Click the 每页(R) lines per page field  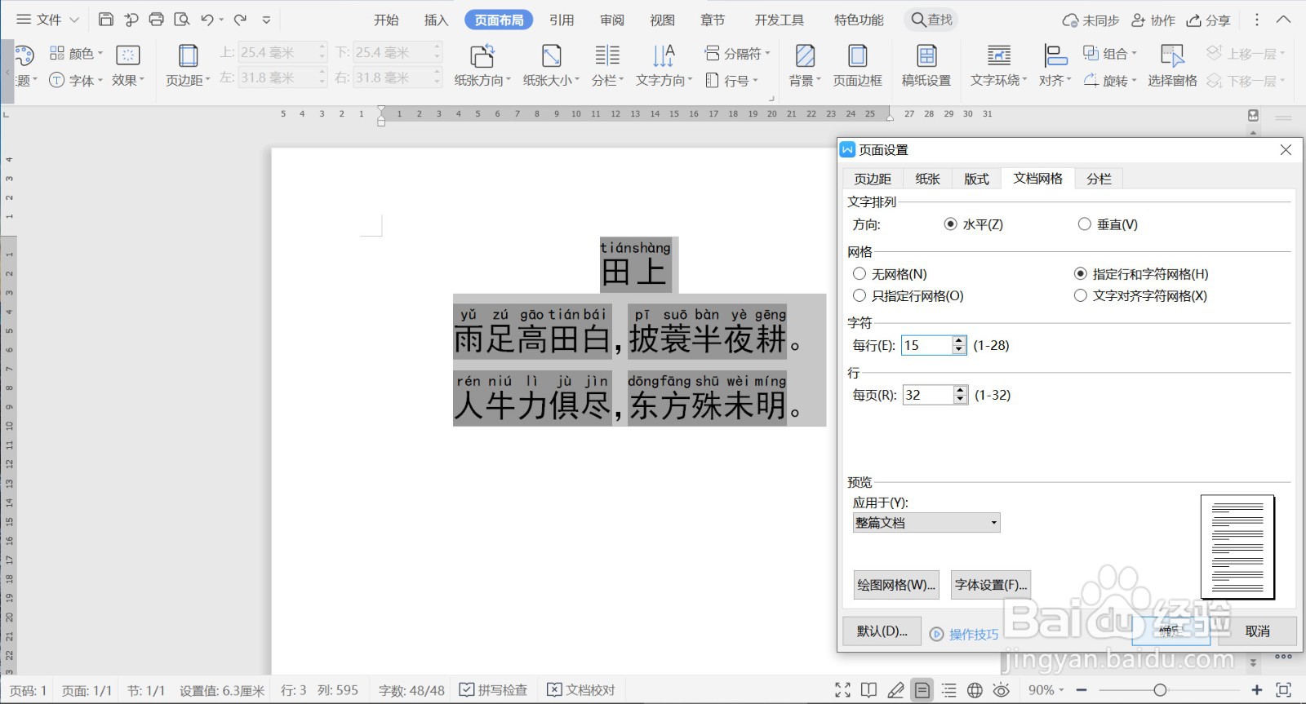(928, 395)
